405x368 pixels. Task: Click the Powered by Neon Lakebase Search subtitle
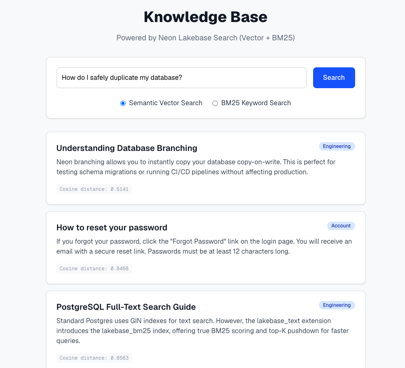[205, 38]
